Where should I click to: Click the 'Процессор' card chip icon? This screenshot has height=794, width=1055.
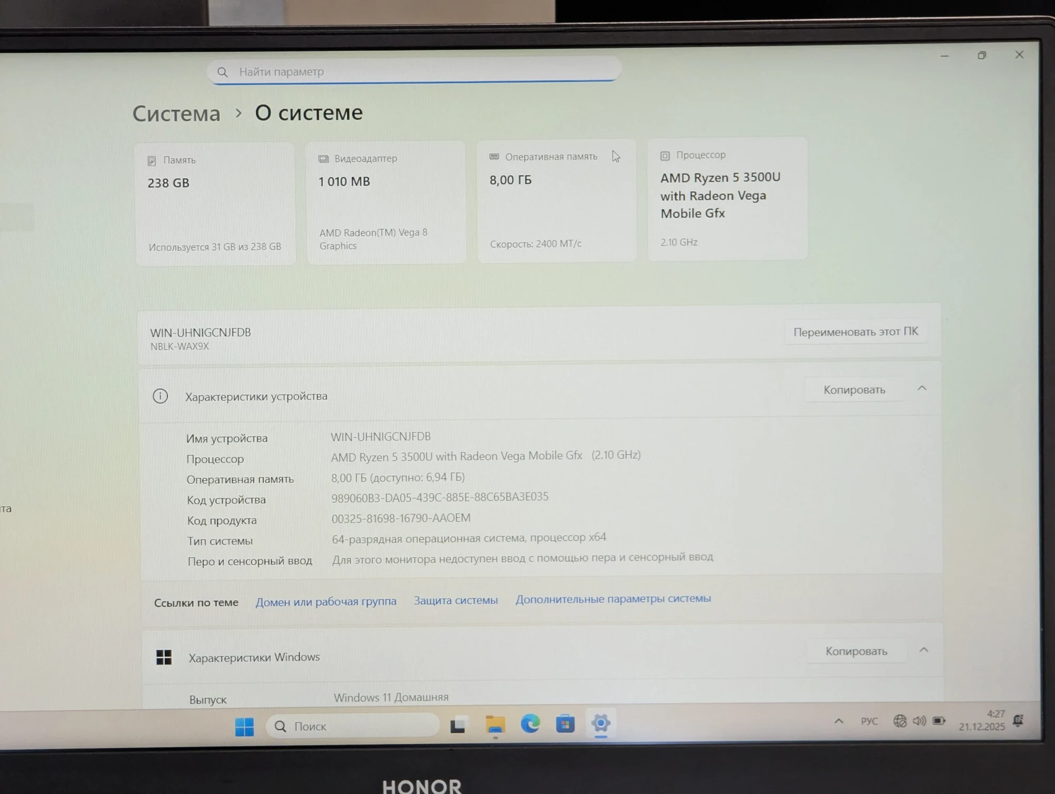[665, 156]
